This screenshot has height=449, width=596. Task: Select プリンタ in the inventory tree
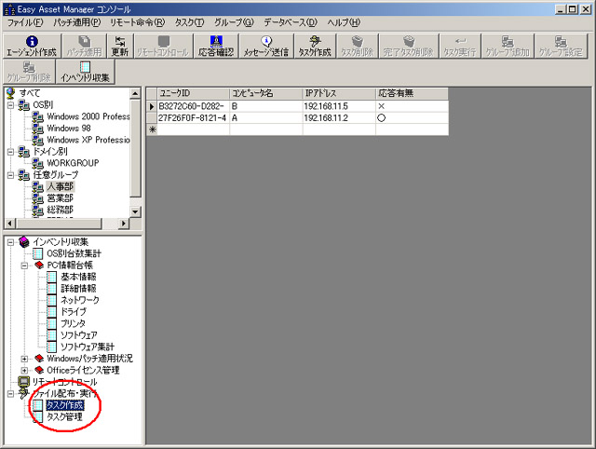pos(73,323)
